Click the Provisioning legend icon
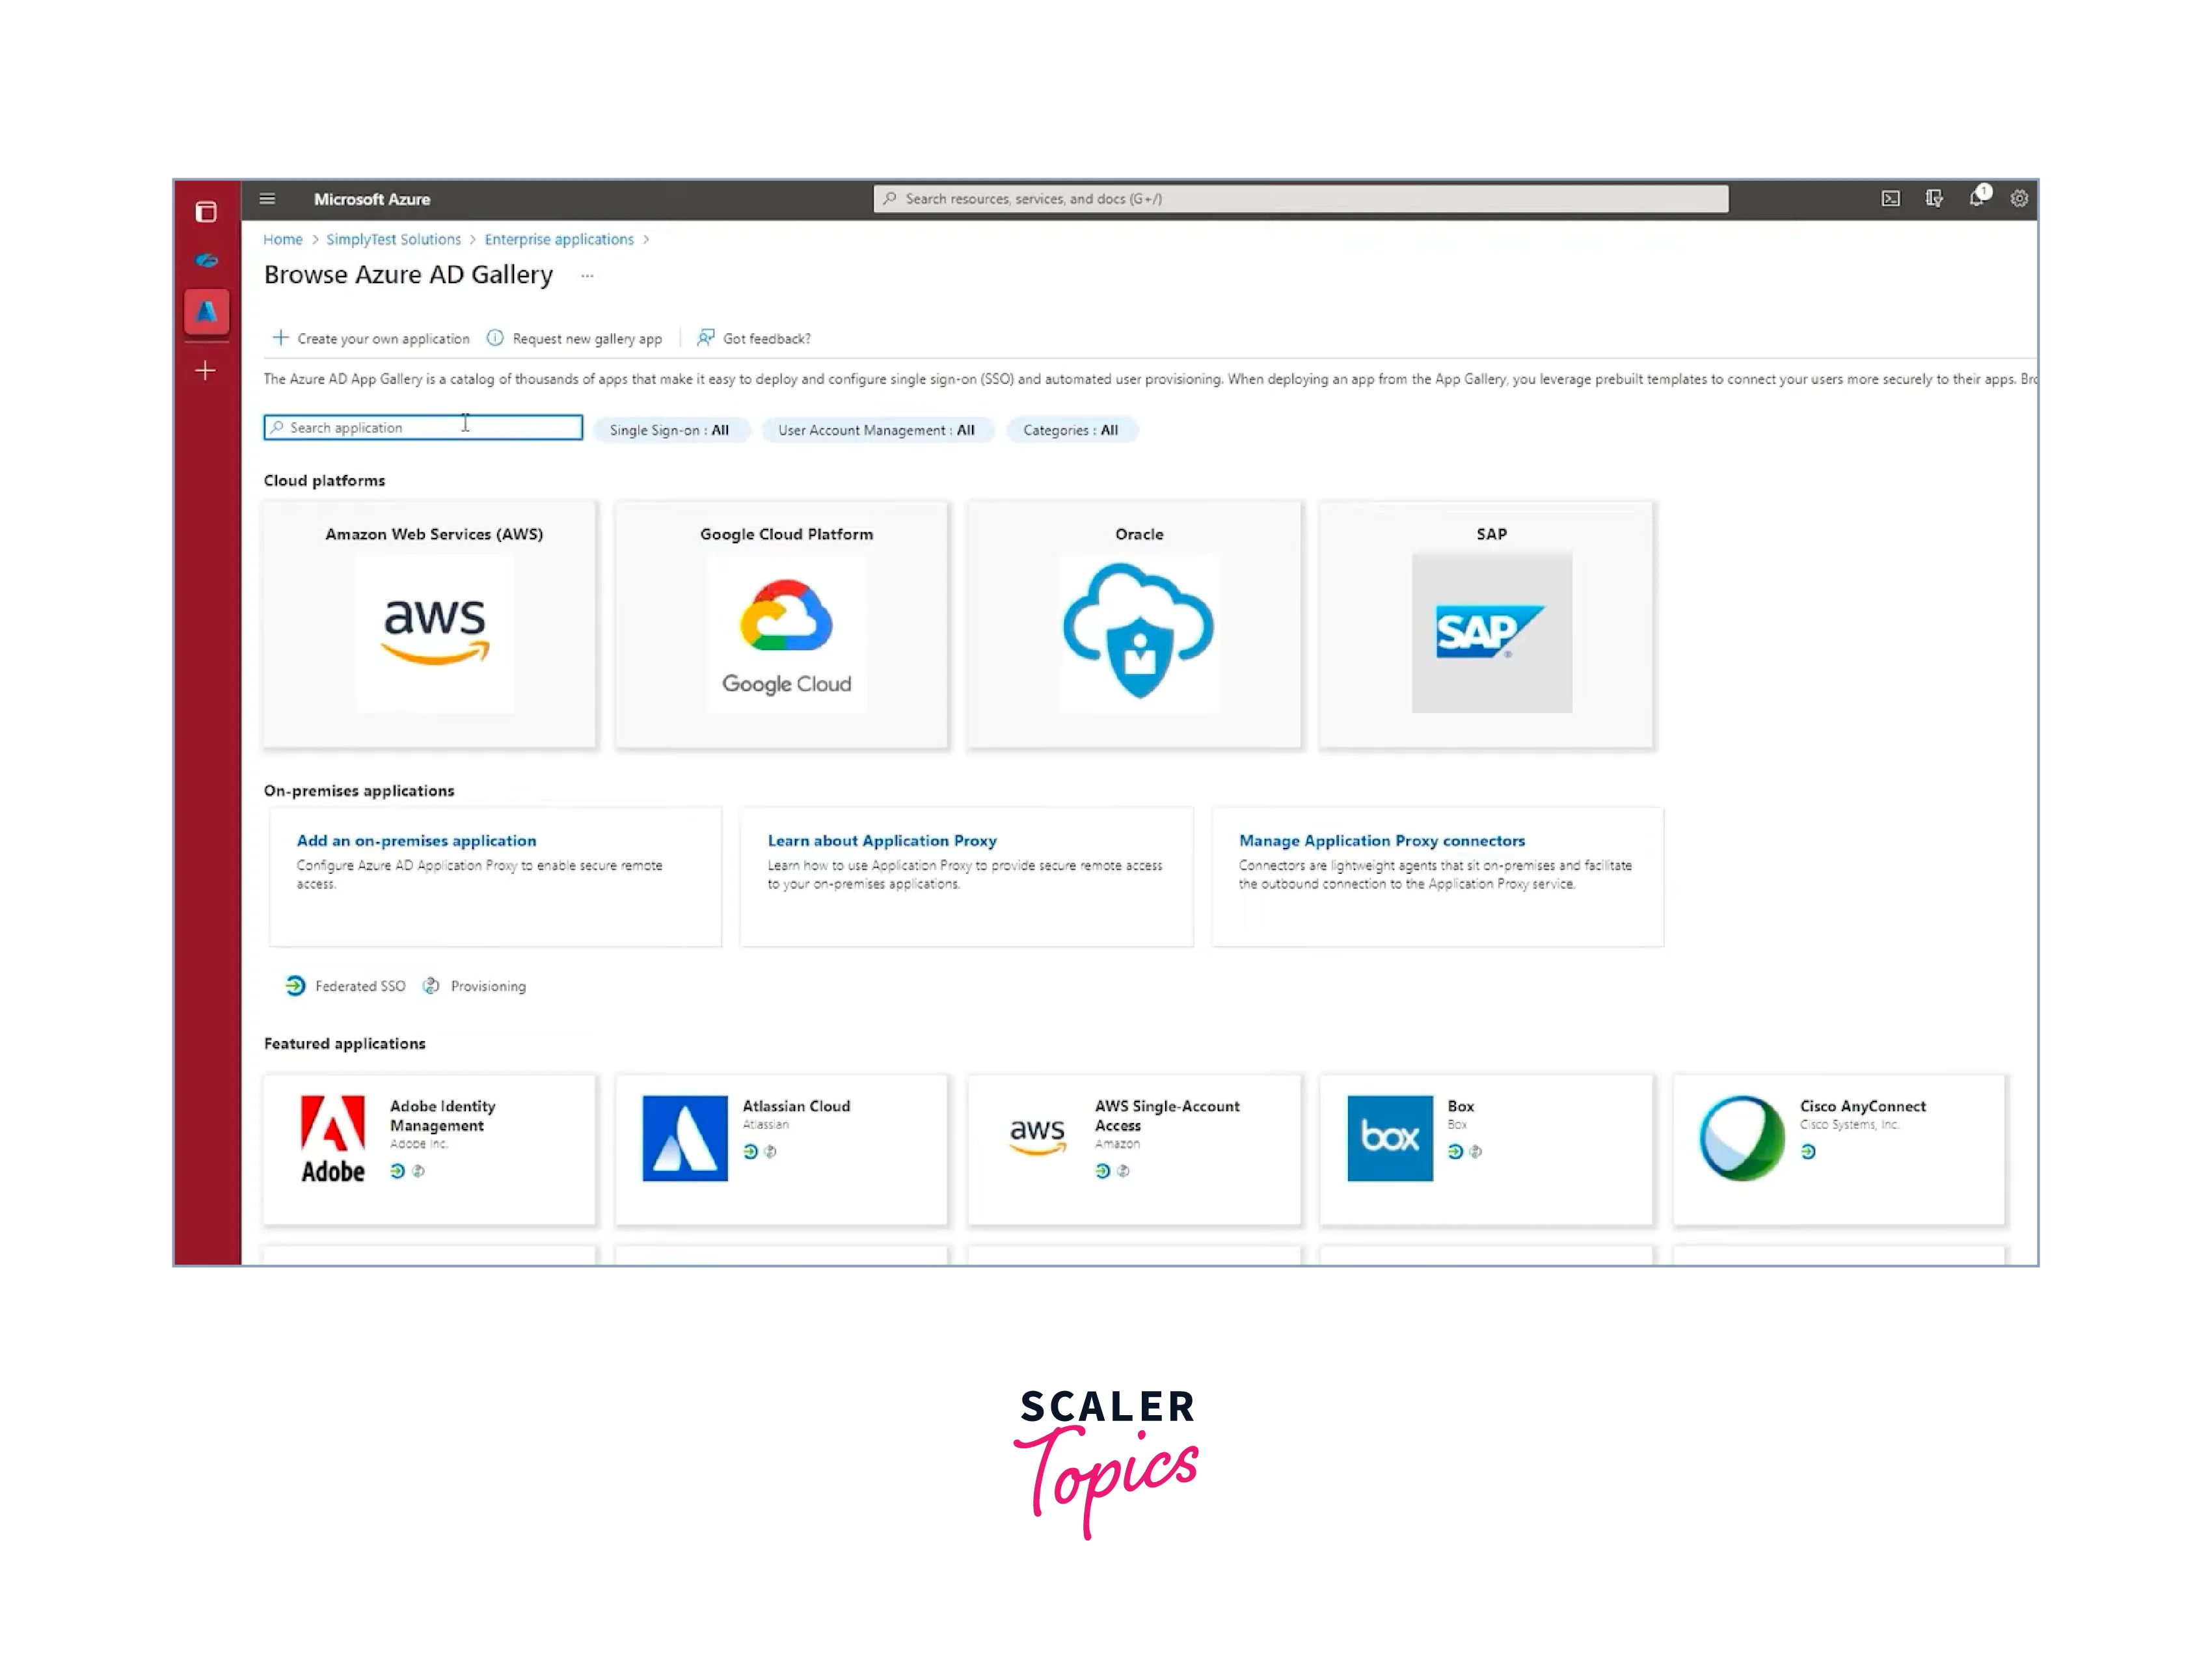This screenshot has width=2212, height=1665. click(x=431, y=986)
